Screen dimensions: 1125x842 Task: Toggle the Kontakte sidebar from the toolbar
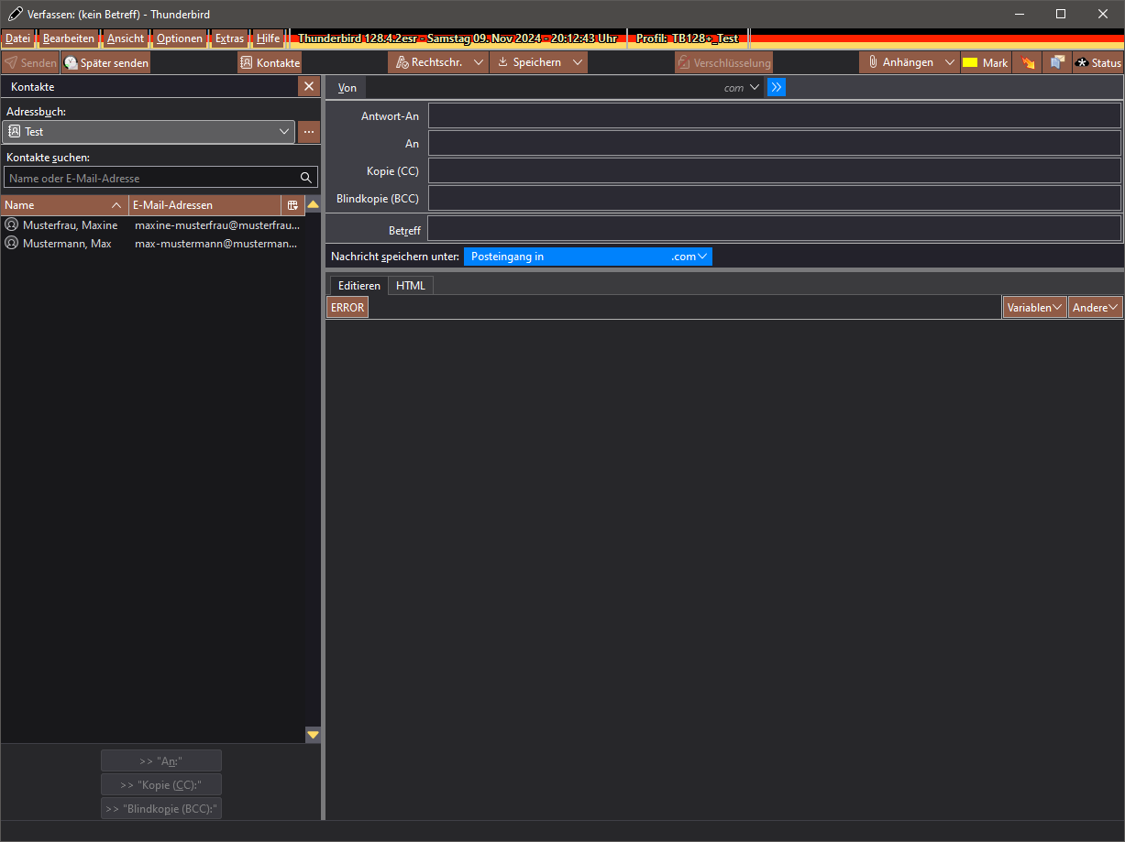(270, 63)
